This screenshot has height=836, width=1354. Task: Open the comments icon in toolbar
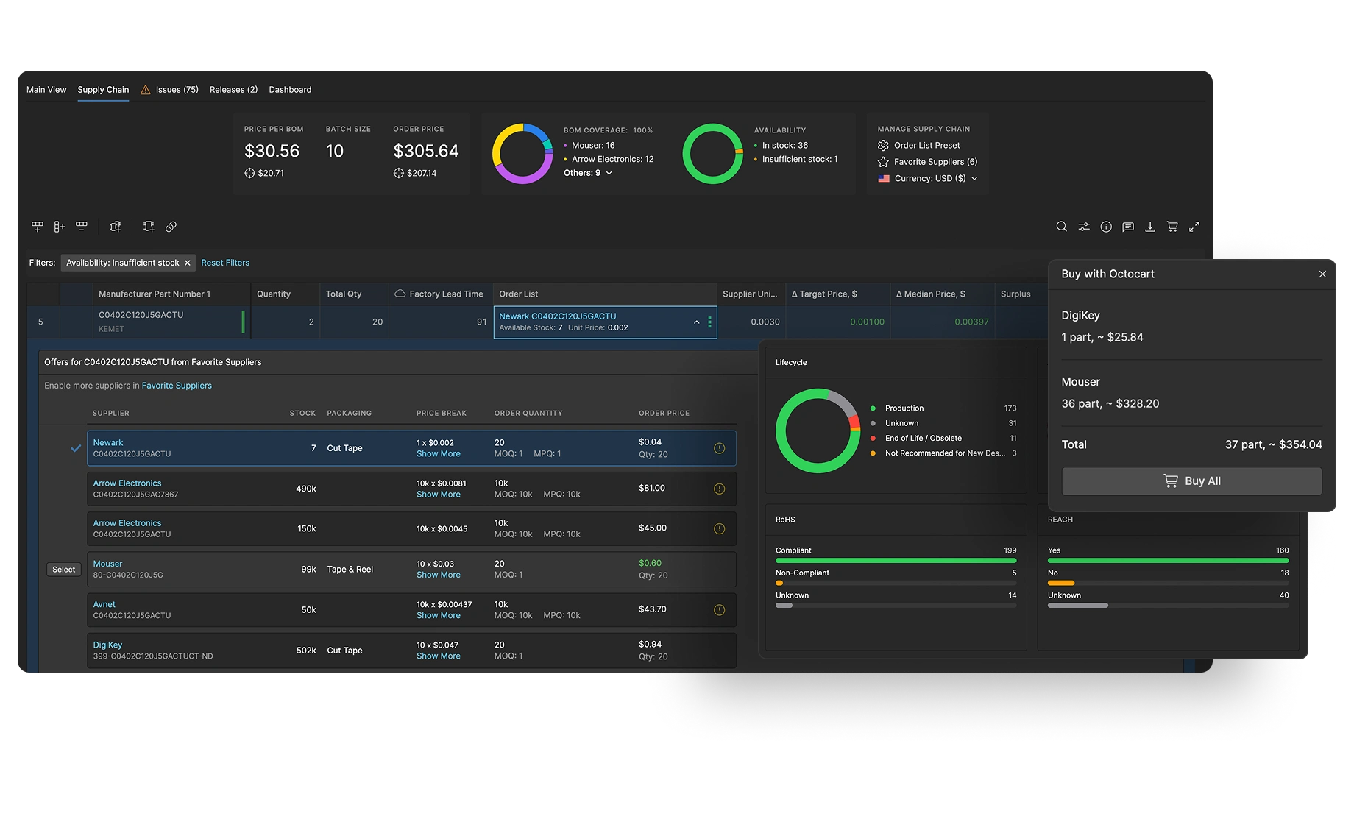(1128, 227)
